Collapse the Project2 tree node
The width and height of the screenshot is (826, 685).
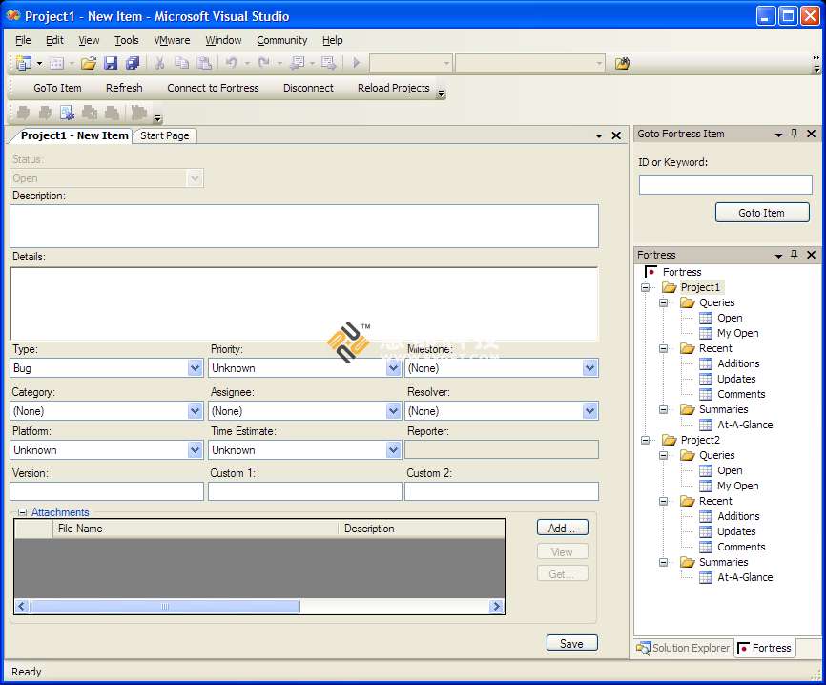pos(646,440)
